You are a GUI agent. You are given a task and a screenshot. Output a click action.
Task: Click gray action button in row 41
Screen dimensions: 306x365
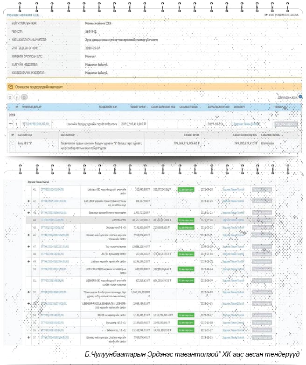click(262, 190)
